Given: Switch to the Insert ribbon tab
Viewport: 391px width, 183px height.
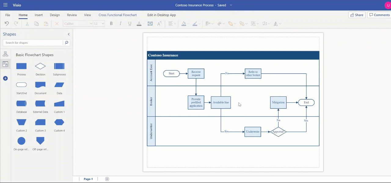Looking at the screenshot, I should pyautogui.click(x=38, y=15).
